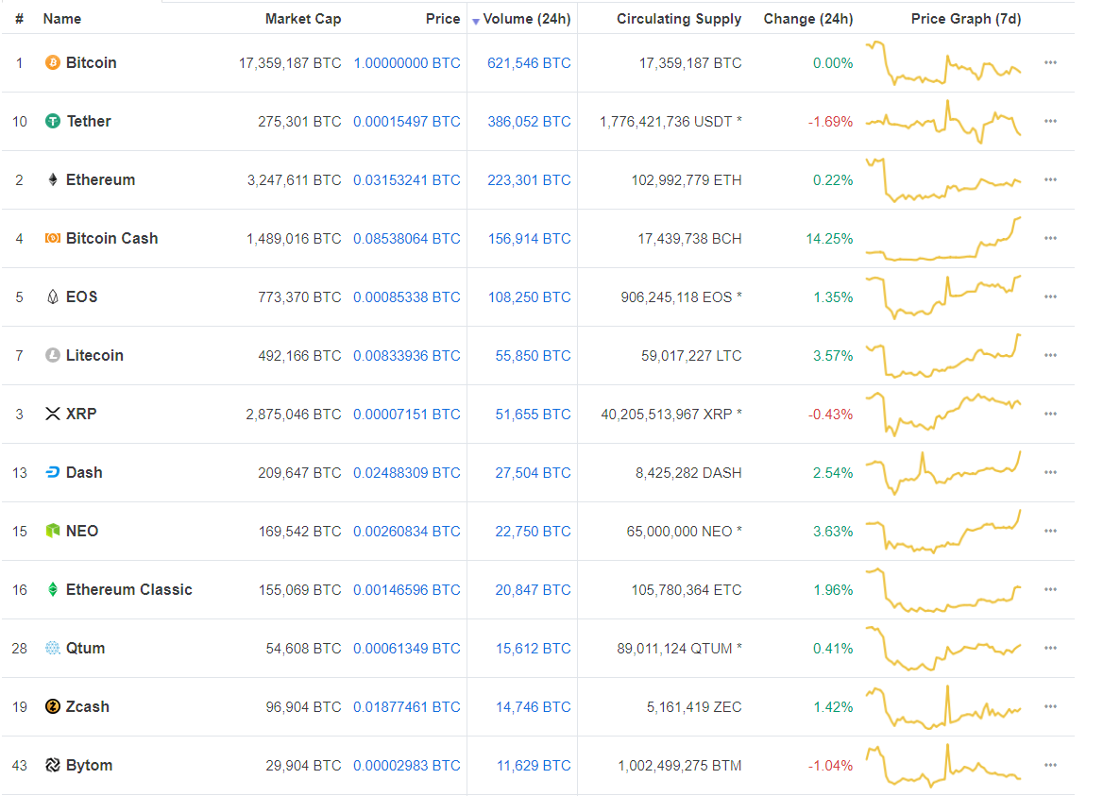Click the Zcash logo icon
The image size is (1103, 796).
tap(53, 706)
